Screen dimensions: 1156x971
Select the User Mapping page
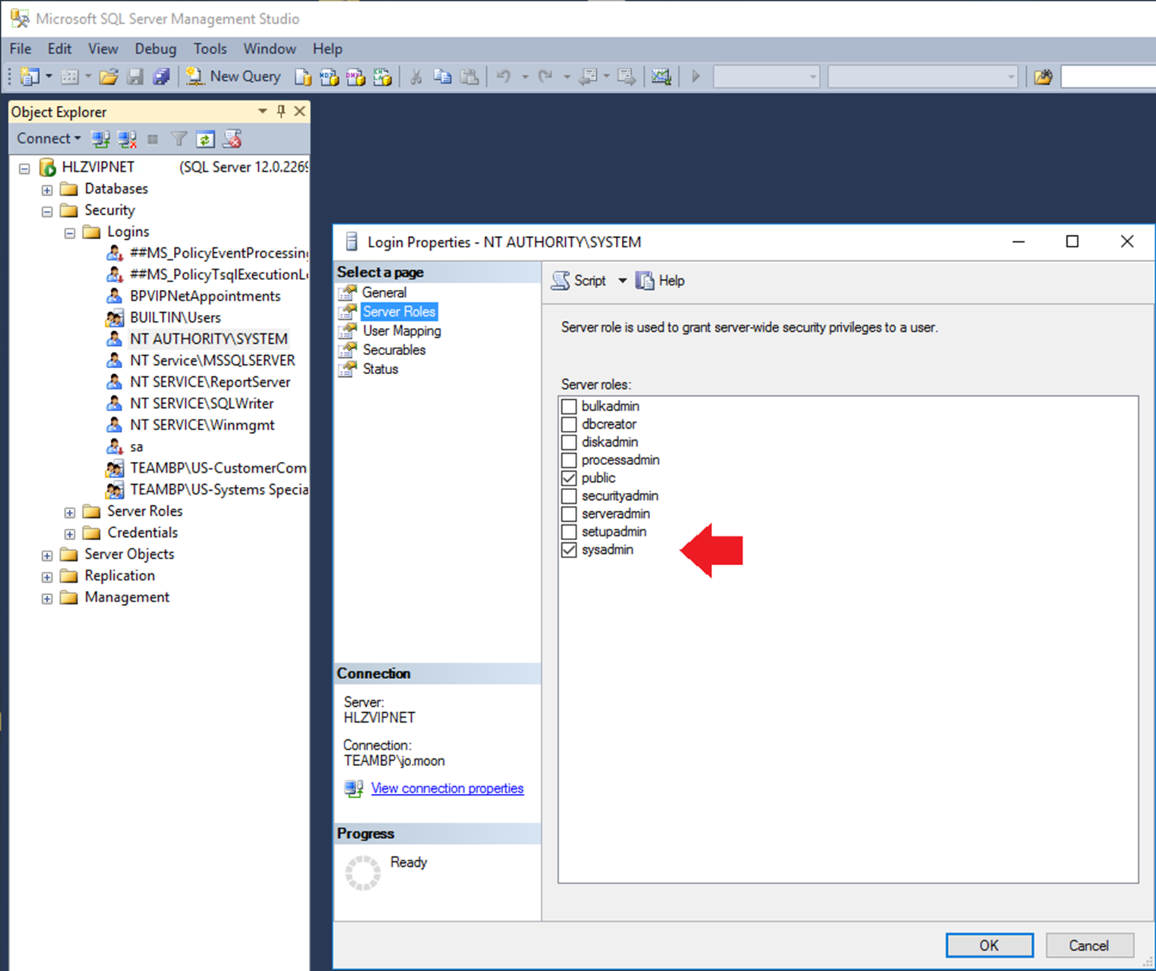[x=402, y=331]
